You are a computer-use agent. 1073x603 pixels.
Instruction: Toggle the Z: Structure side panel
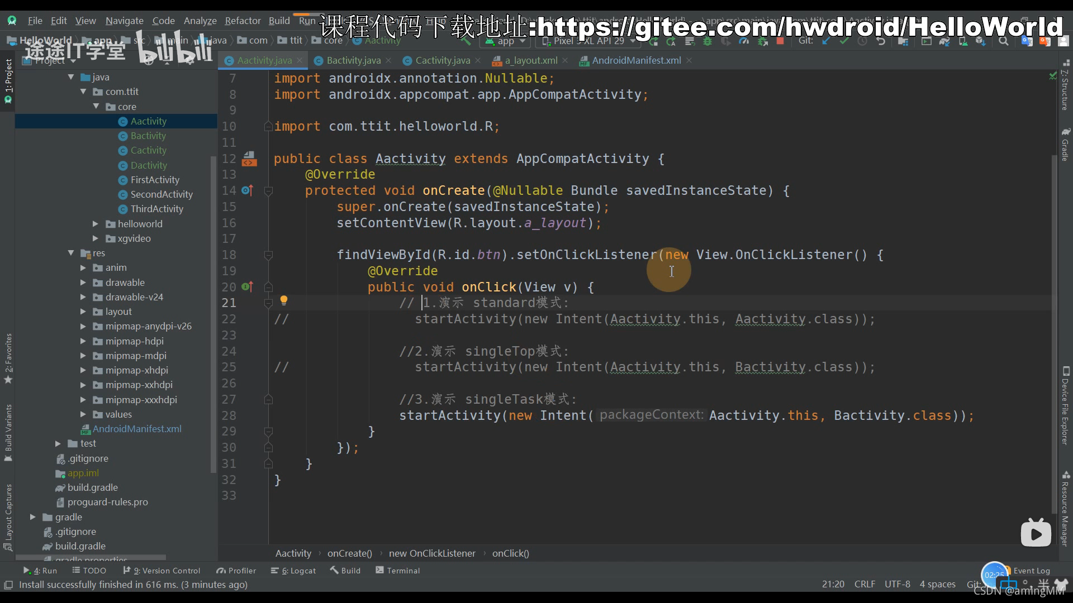[x=1065, y=85]
